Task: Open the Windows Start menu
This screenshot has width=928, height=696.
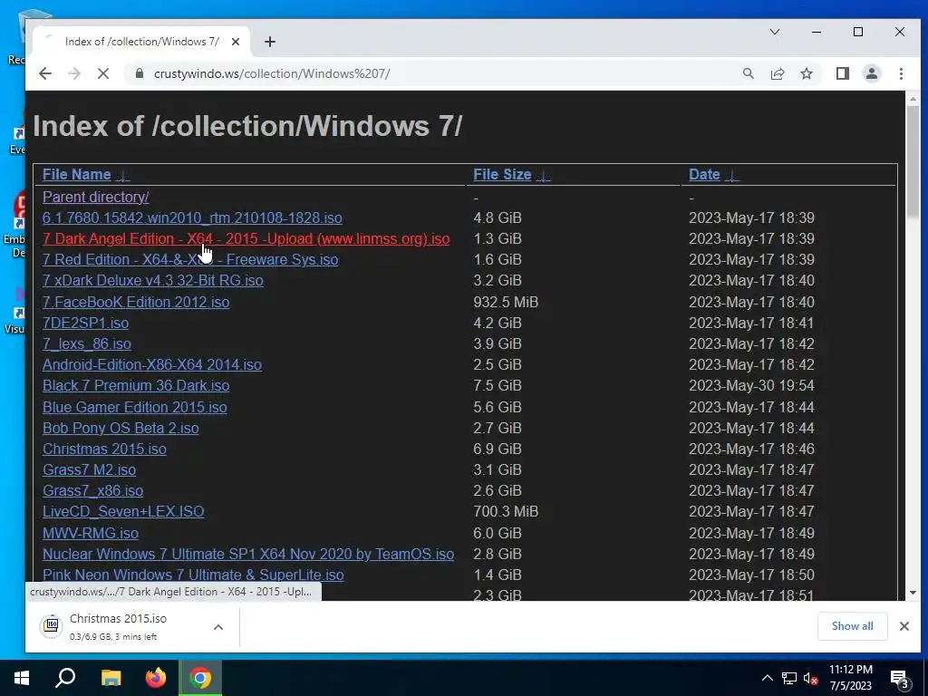Action: (22, 678)
